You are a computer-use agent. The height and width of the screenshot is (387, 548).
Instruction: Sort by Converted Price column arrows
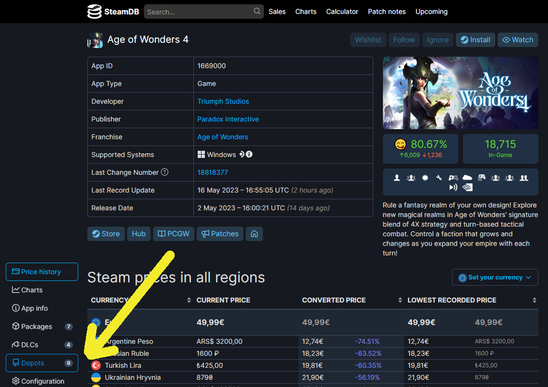coord(400,300)
